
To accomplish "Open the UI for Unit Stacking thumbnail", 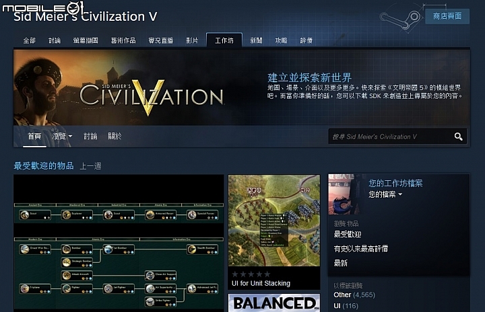I will click(x=273, y=221).
